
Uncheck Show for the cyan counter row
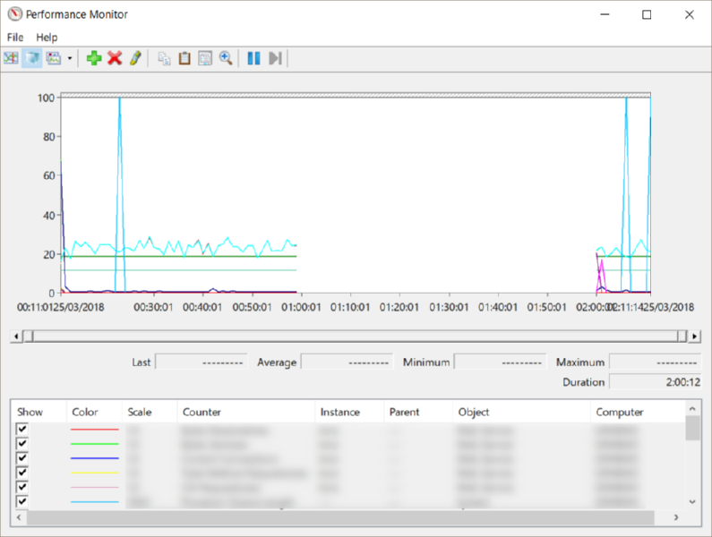(x=21, y=501)
